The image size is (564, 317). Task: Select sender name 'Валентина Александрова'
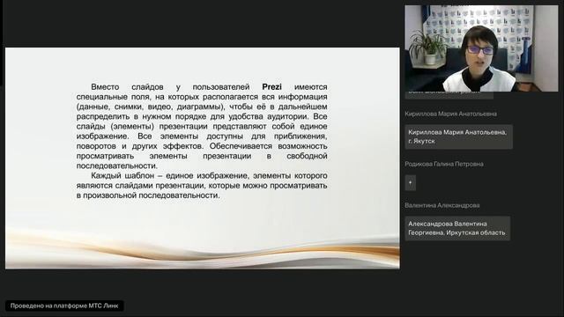click(442, 205)
